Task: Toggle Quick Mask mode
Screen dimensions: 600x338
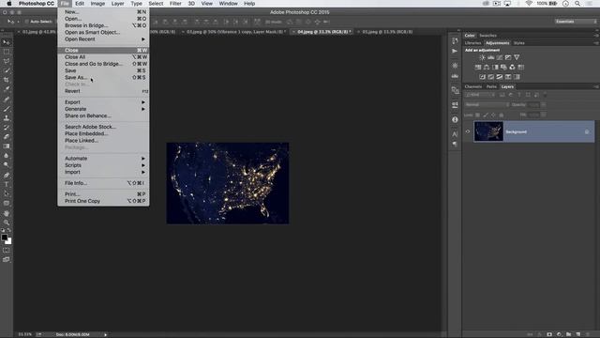Action: pos(7,251)
